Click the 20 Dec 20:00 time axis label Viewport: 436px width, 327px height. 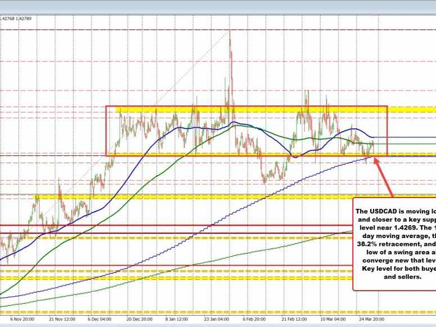[x=140, y=319]
